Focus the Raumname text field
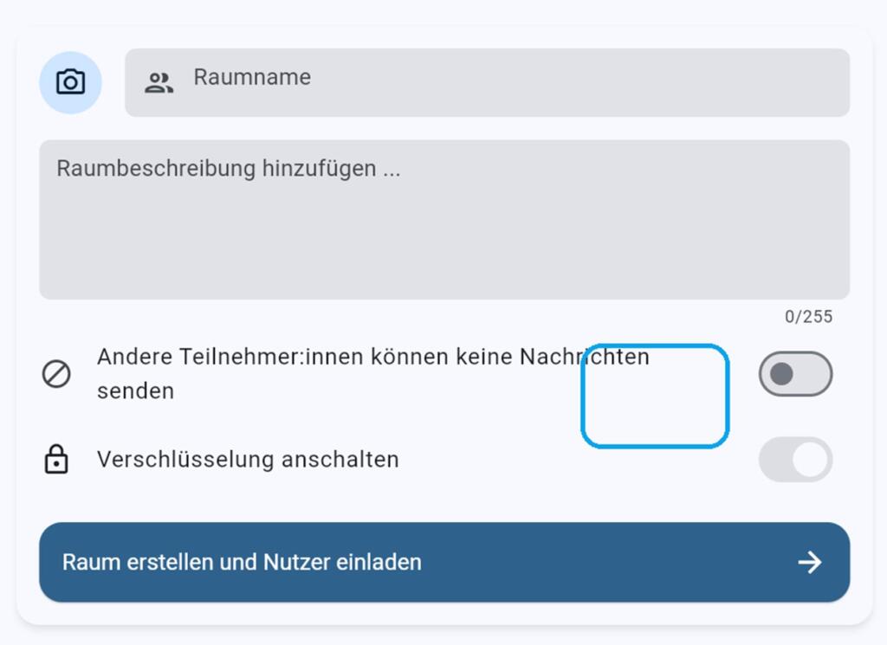Viewport: 887px width, 645px height. [x=487, y=82]
